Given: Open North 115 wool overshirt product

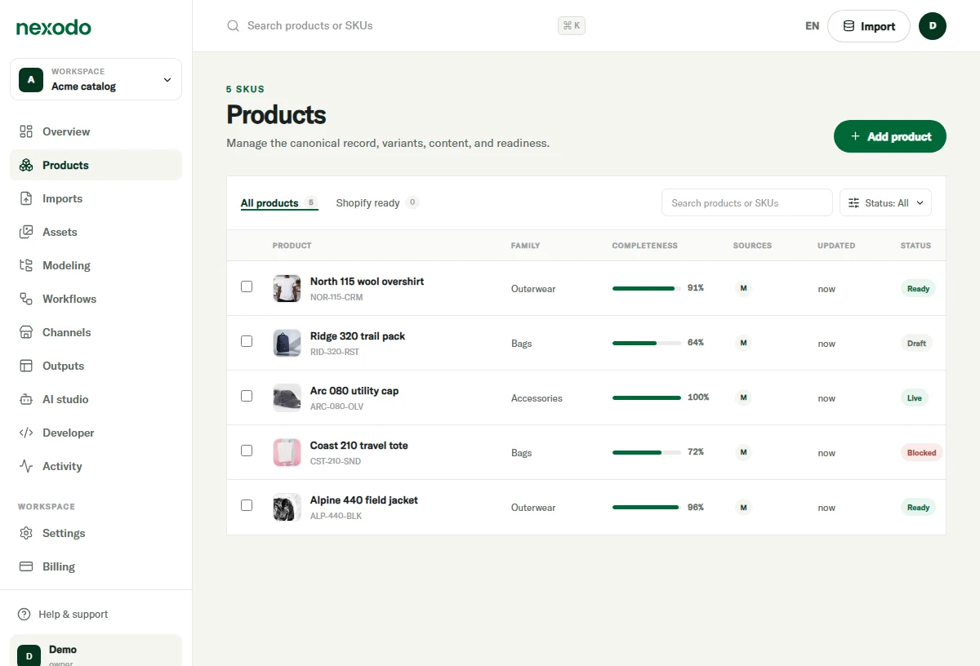Looking at the screenshot, I should pos(367,282).
